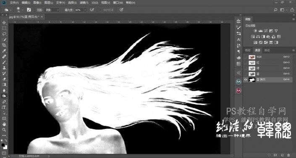
Task: Open the Paragraph panel icon
Action: click(x=239, y=51)
